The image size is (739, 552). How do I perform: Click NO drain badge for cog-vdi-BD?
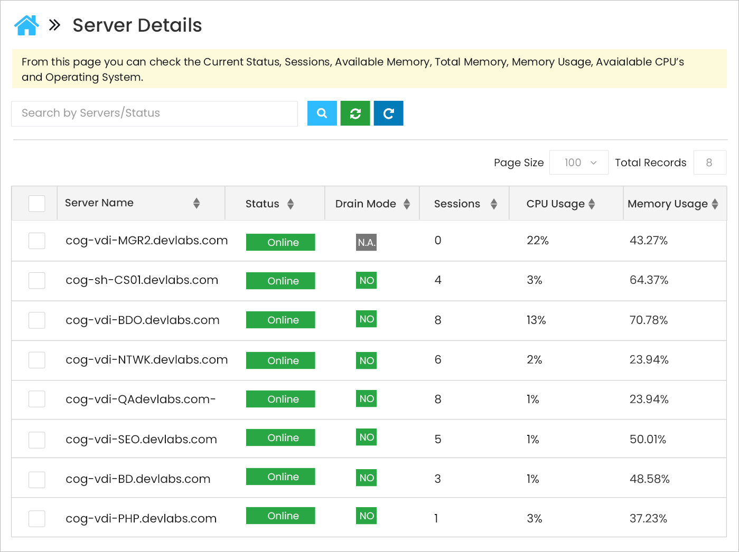pyautogui.click(x=366, y=478)
